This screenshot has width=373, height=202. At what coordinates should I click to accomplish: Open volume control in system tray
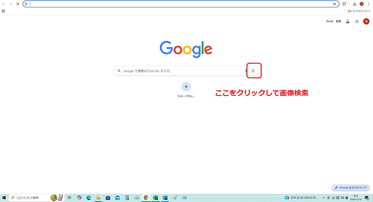pyautogui.click(x=342, y=198)
